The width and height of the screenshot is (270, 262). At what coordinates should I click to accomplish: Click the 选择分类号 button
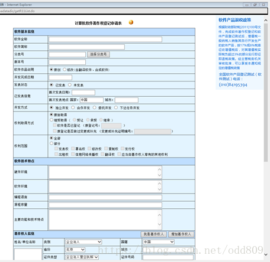click(x=98, y=54)
